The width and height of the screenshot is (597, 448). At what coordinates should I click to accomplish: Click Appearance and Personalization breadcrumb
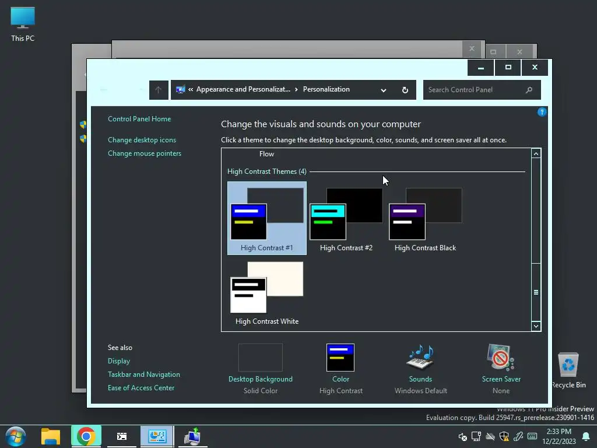tap(243, 89)
